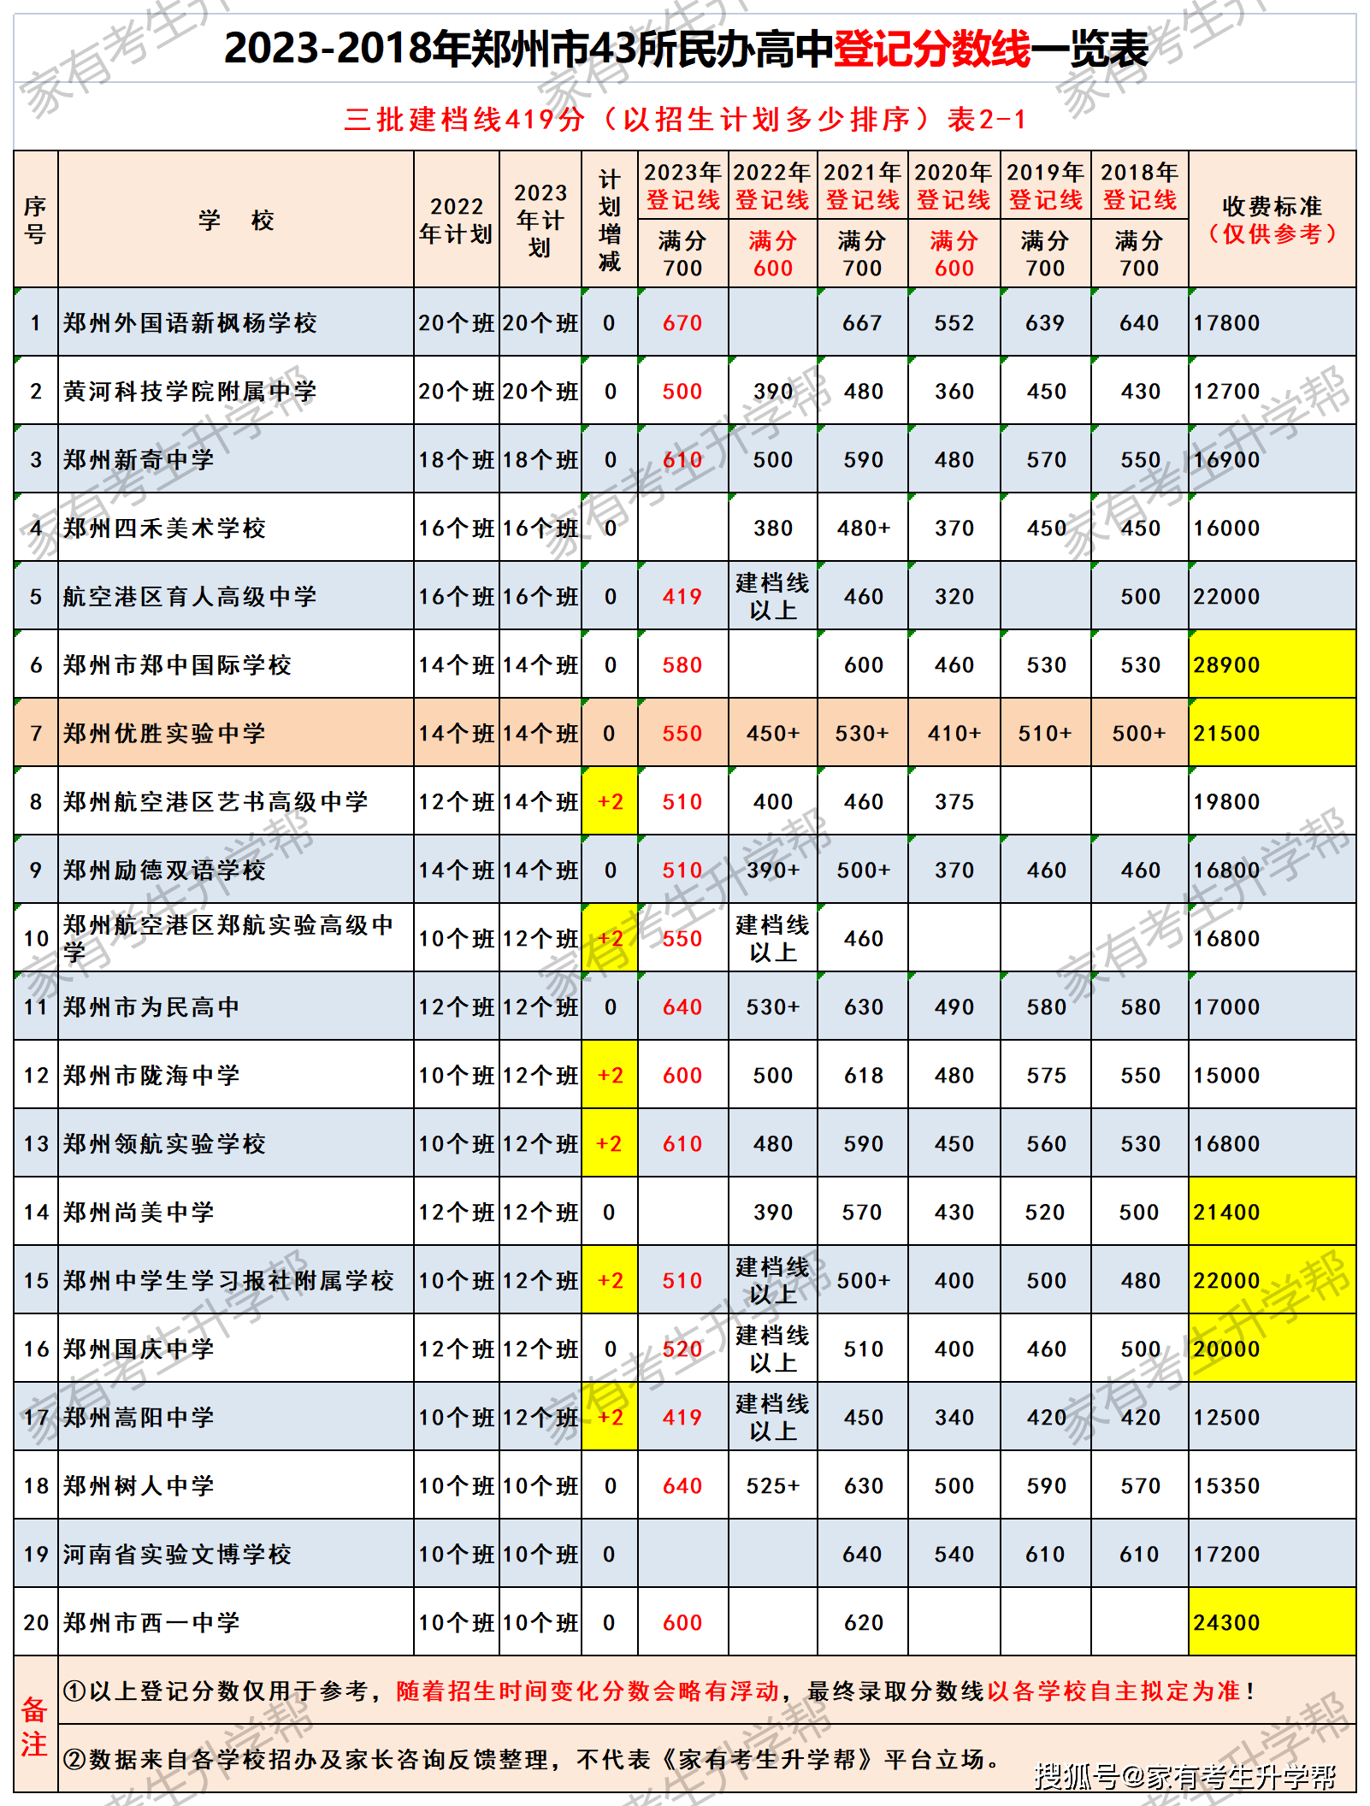Click the yellow fee cell 21400
1370x1806 pixels.
click(1272, 1212)
